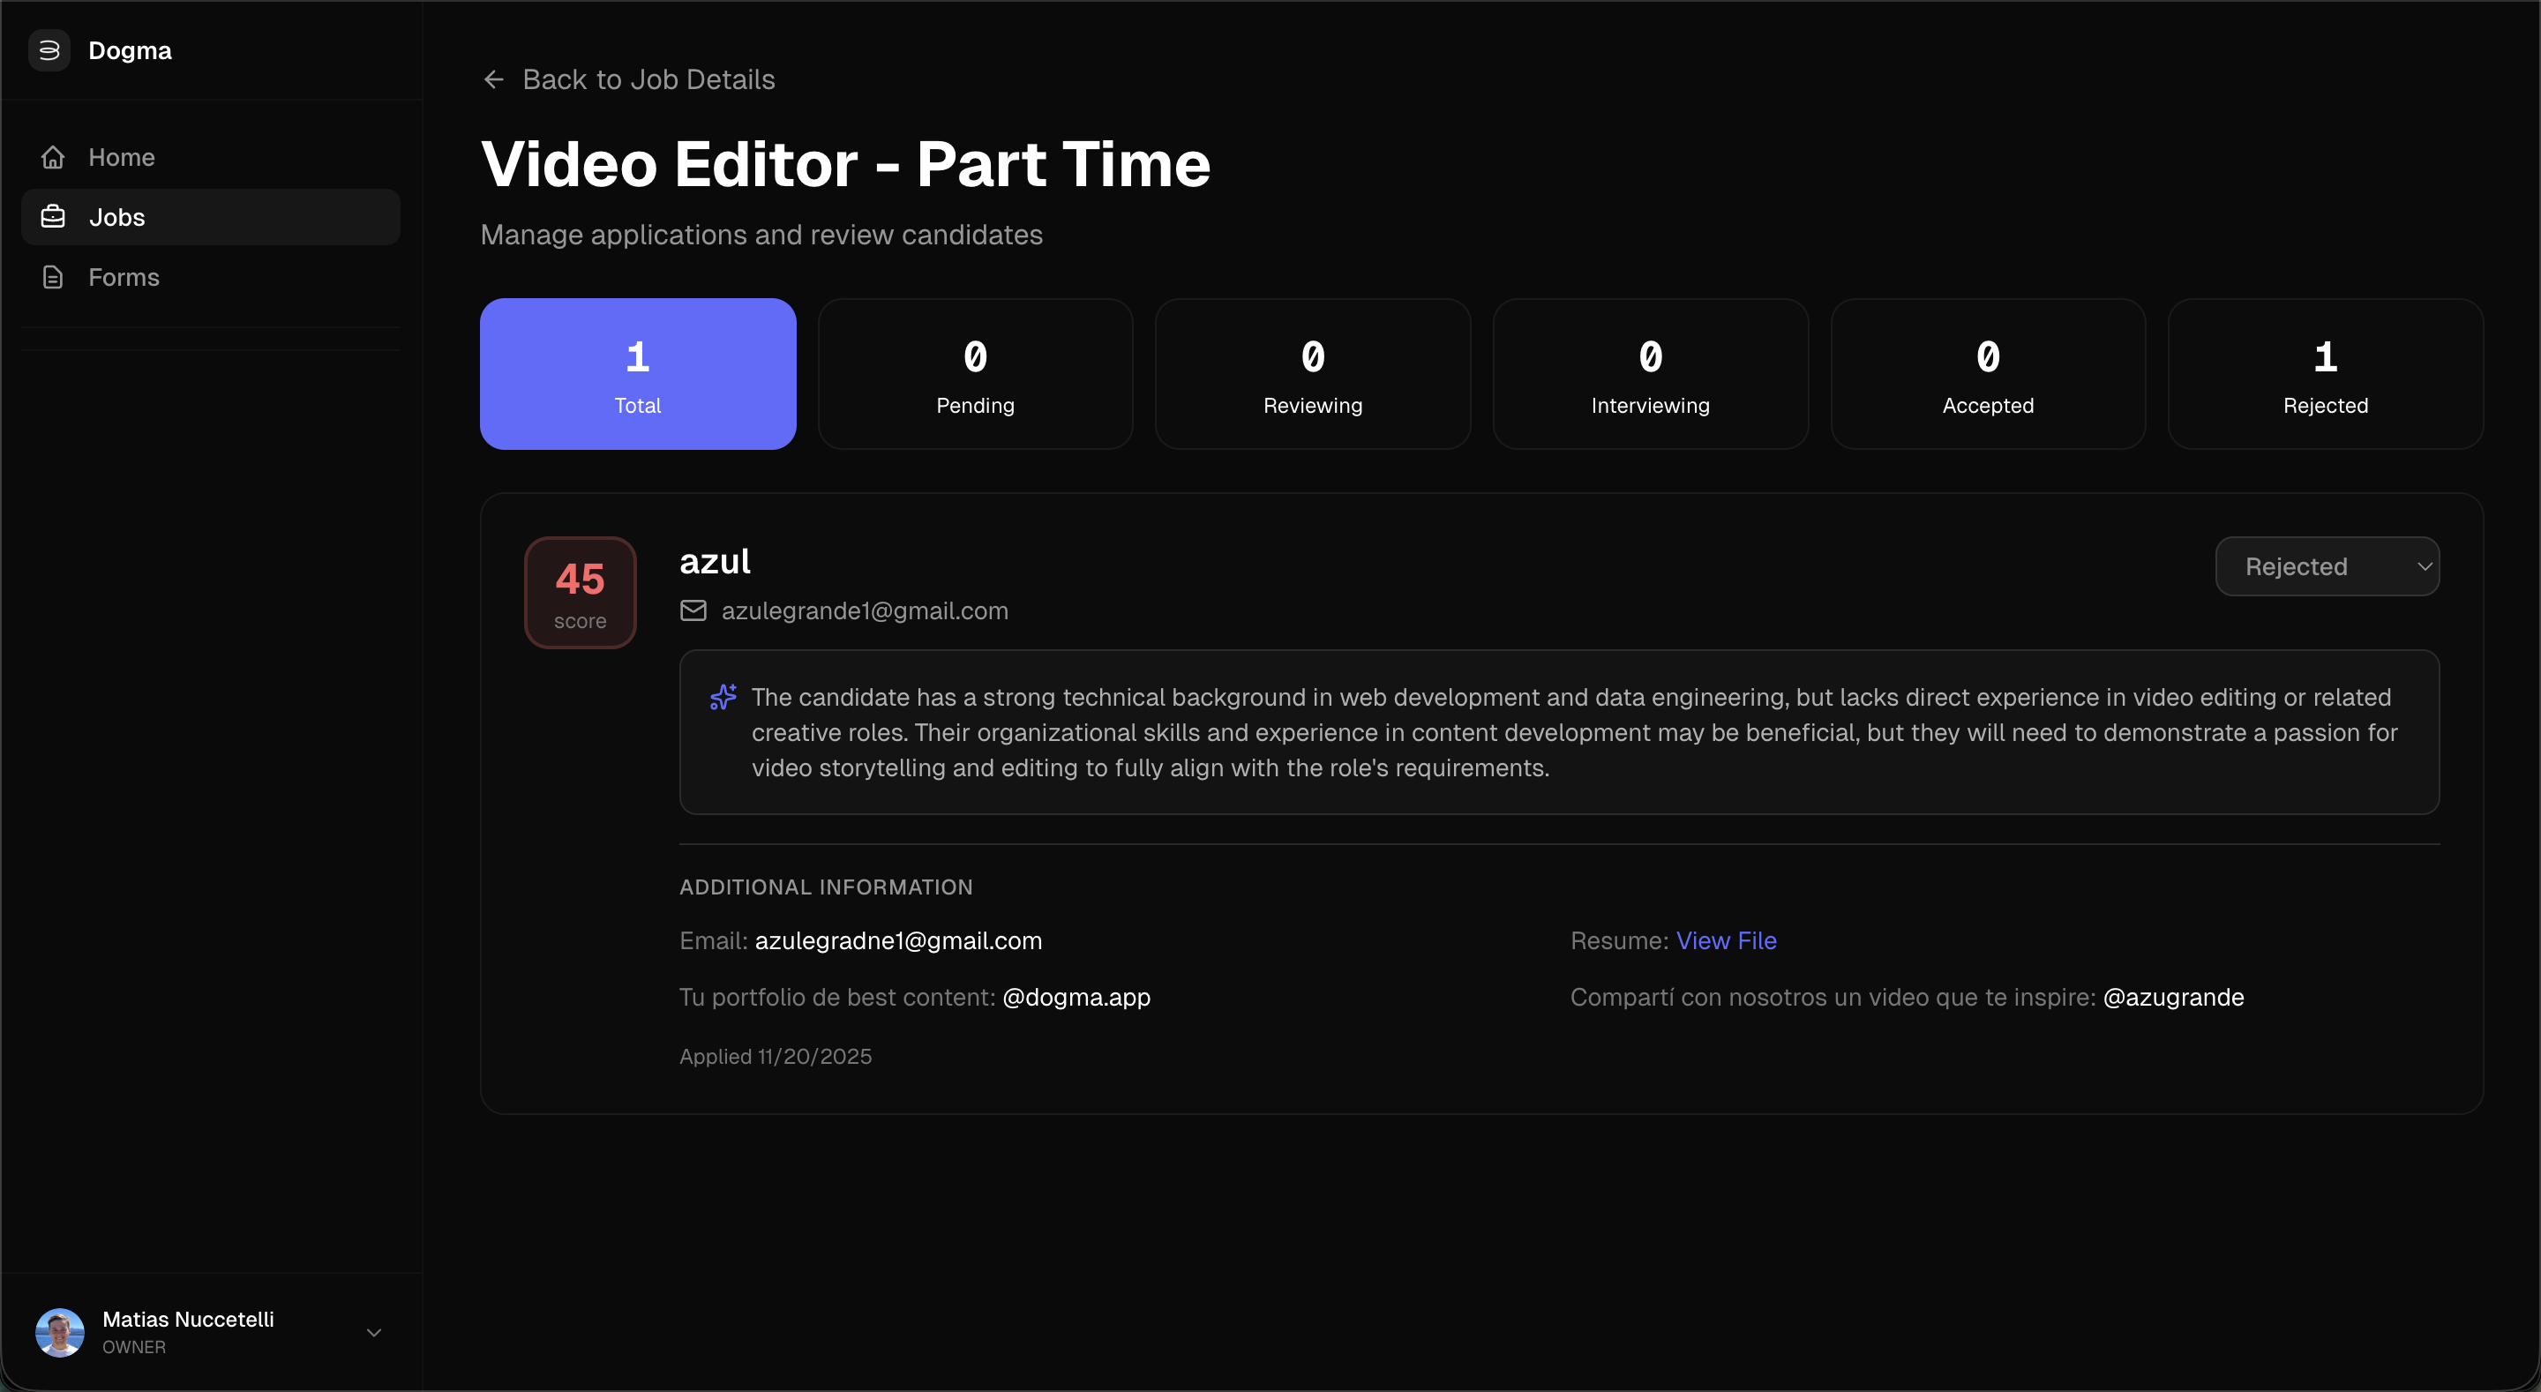Click the Dogma logo icon

point(49,49)
